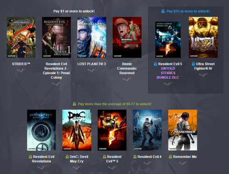
Task: Click the green lock next to Resident Evil 4
Action: (135, 157)
